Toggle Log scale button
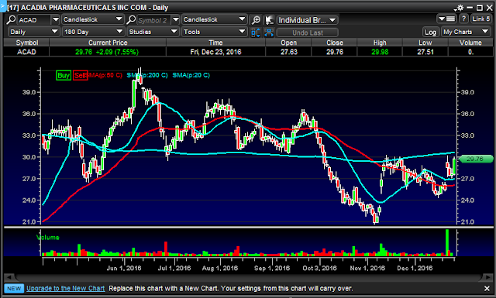This screenshot has height=298, width=496. pyautogui.click(x=431, y=32)
